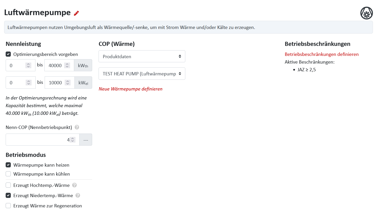Click the '---' unit box beside Nenn-COP

coord(86,140)
